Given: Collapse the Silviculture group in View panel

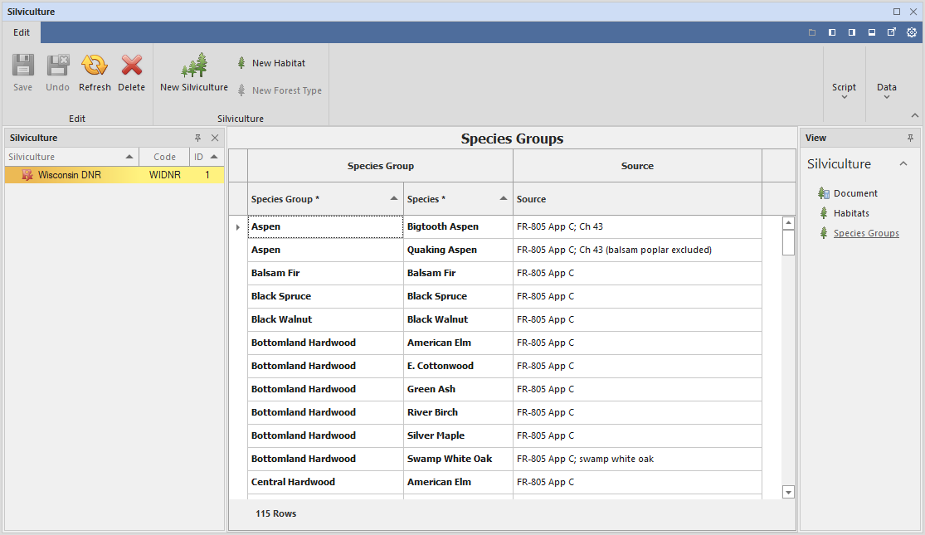Looking at the screenshot, I should point(903,164).
